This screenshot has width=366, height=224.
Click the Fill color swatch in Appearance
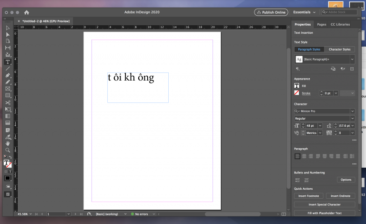pos(297,86)
